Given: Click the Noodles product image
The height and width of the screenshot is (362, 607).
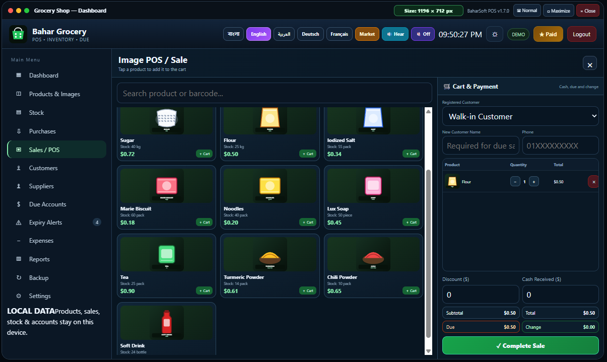Looking at the screenshot, I should [x=270, y=186].
